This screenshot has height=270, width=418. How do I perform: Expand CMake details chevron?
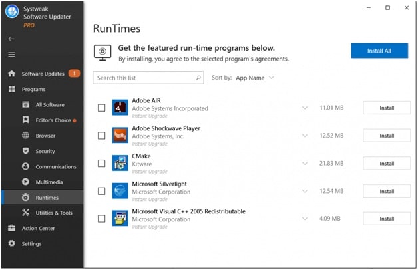(305, 163)
